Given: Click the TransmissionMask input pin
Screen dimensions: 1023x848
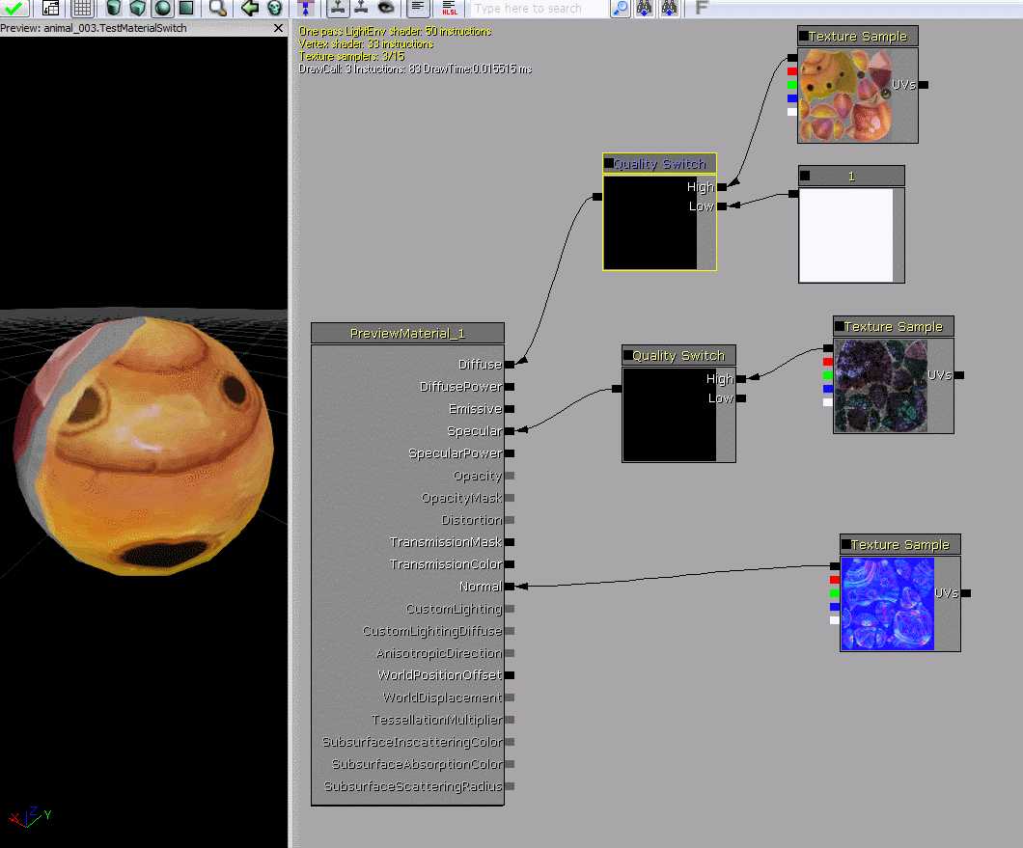Looking at the screenshot, I should point(510,542).
